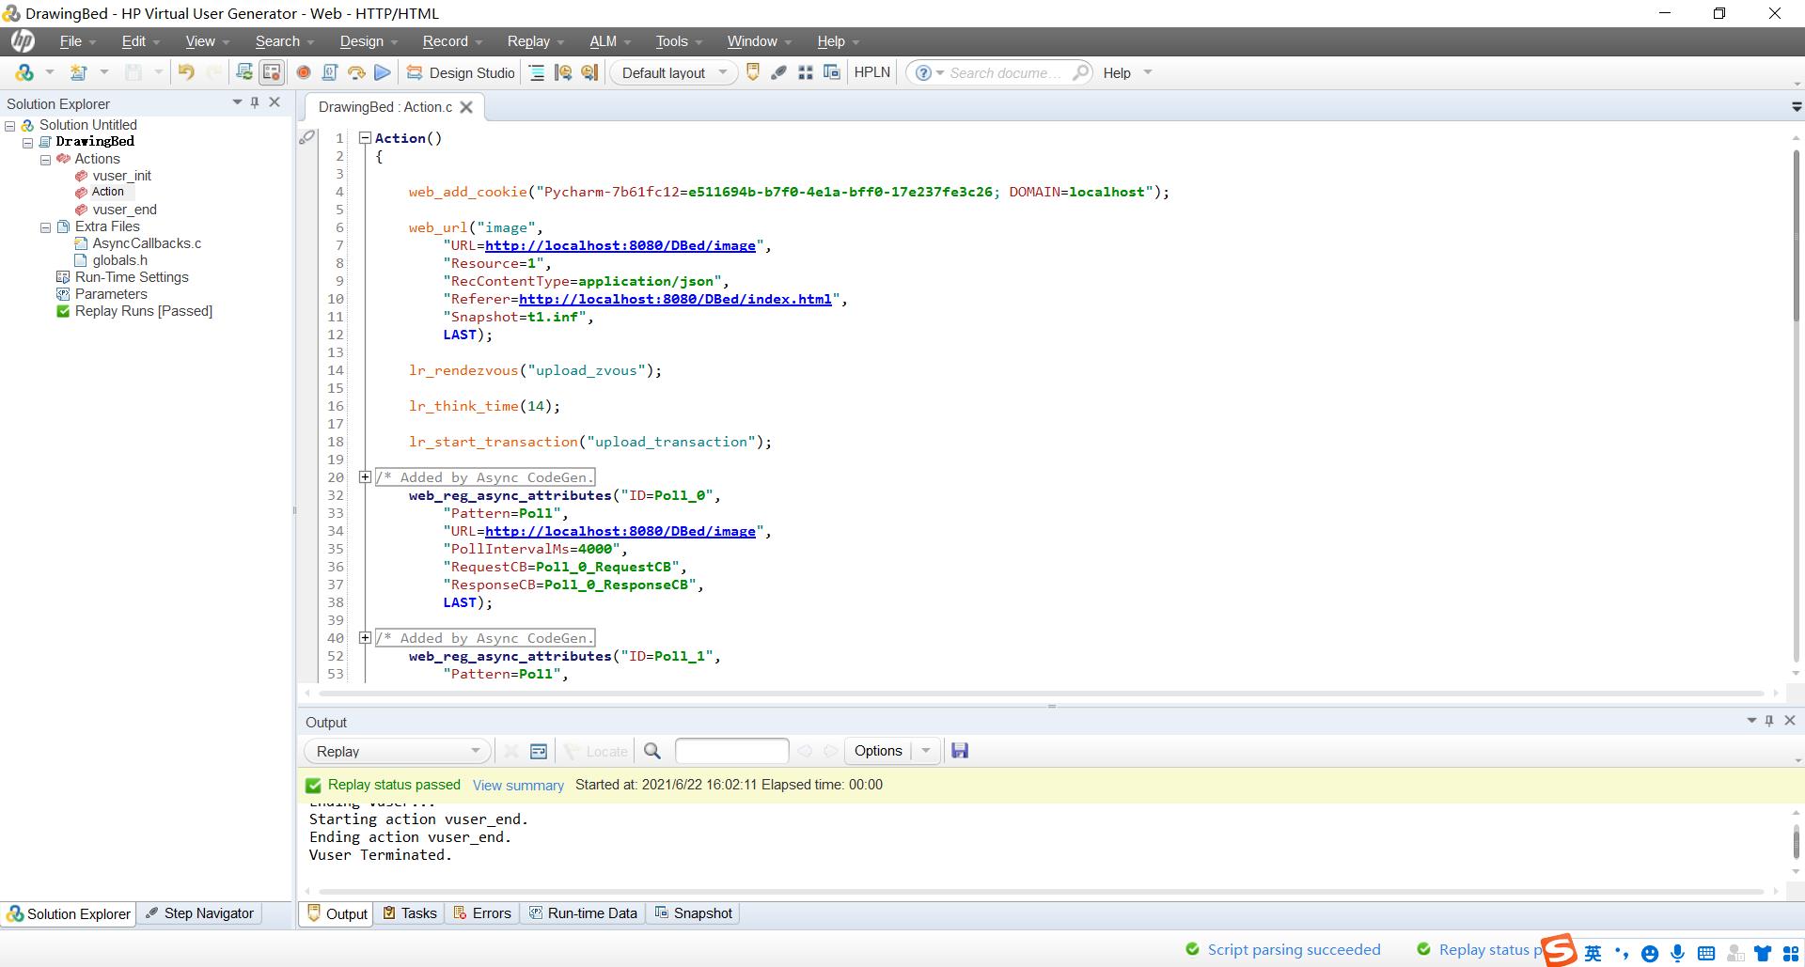Click the windows layout icon before HPLN
Screen dimensions: 1805x967
click(832, 72)
